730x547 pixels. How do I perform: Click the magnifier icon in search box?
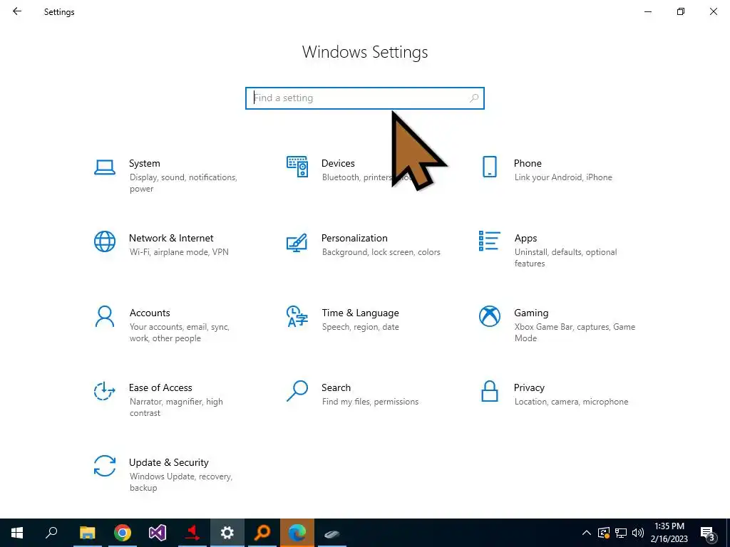tap(474, 98)
